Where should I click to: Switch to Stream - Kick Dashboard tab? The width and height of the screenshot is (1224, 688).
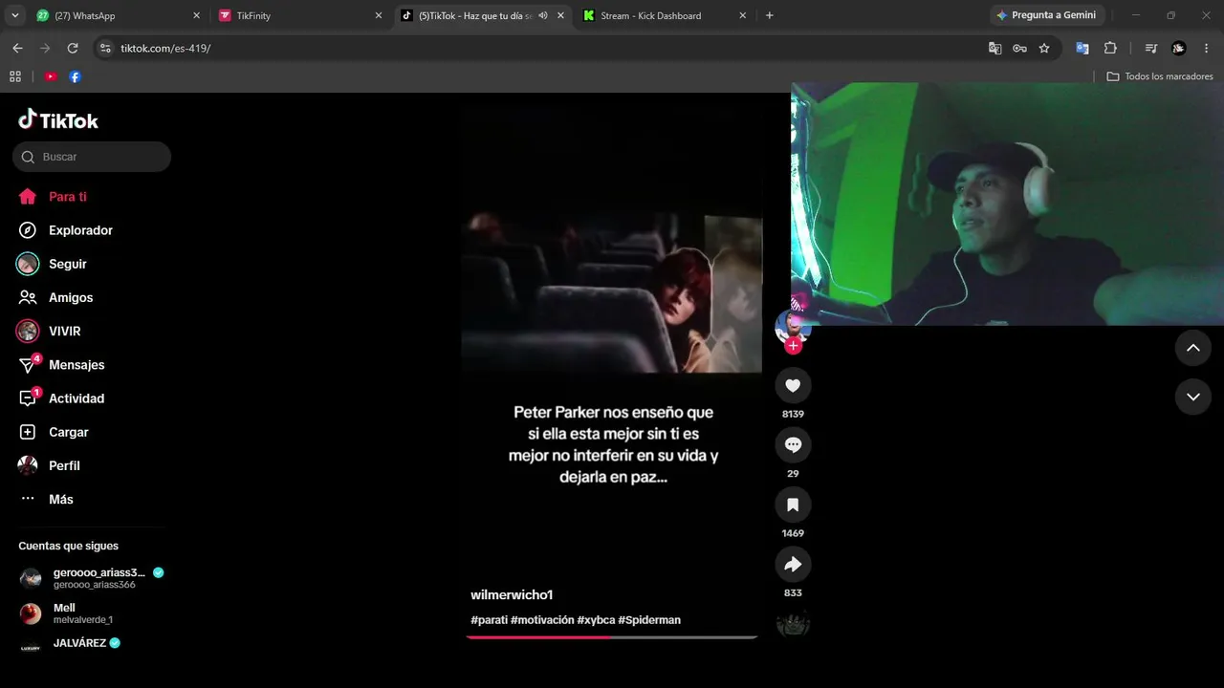[x=664, y=15]
